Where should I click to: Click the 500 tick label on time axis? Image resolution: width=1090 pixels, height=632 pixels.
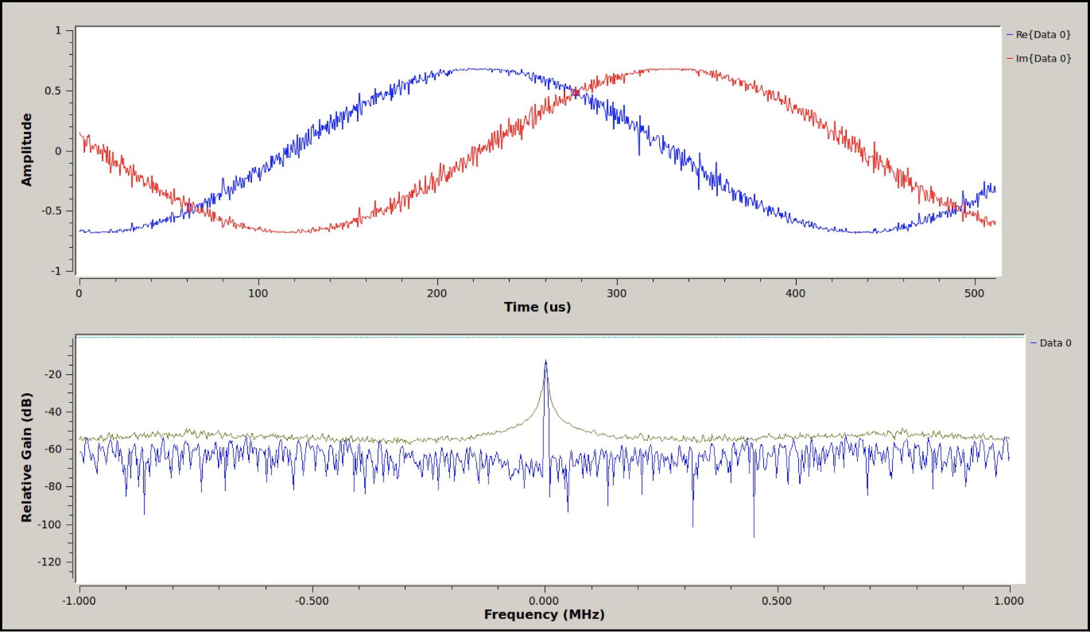pos(974,294)
